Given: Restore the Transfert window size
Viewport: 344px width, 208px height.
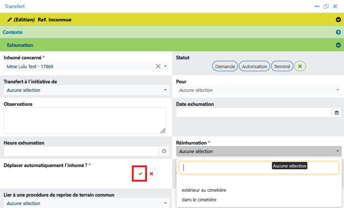Looking at the screenshot, I should (x=326, y=6).
